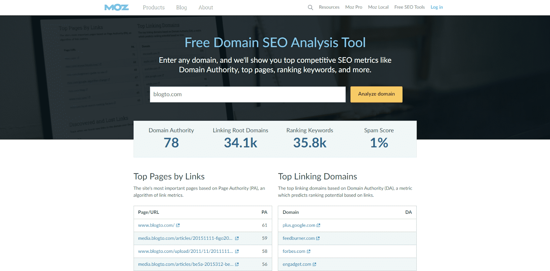
Task: Click external link icon beside www.blogto.com/
Action: tap(178, 225)
